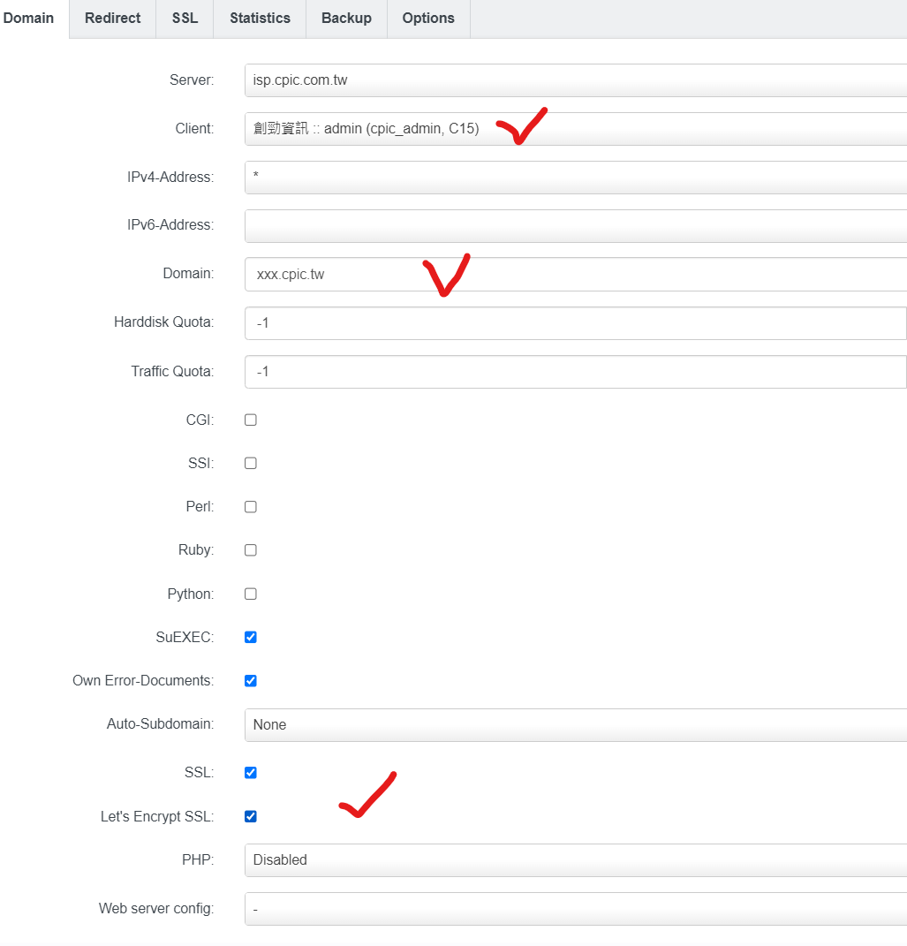Switch to the Redirect tab
The image size is (907, 946).
coord(112,19)
